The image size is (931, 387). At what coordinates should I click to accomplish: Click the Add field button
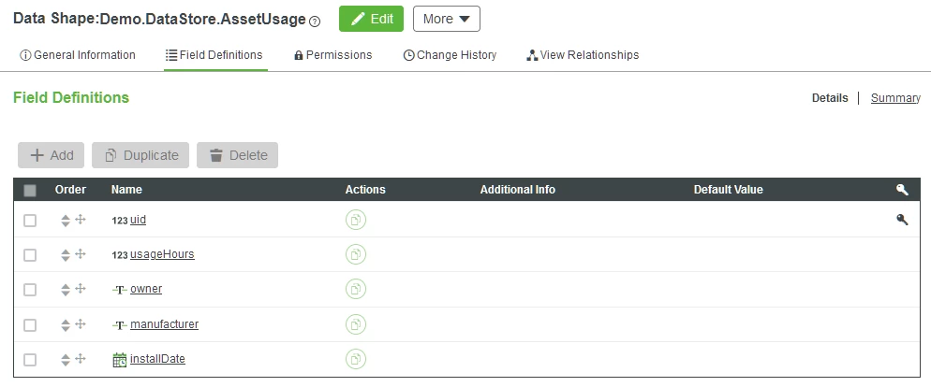click(52, 155)
